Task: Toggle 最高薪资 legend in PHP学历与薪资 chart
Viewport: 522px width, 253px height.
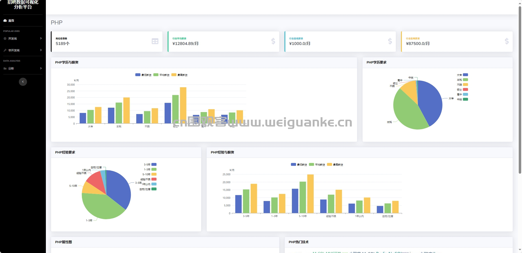Action: 179,75
